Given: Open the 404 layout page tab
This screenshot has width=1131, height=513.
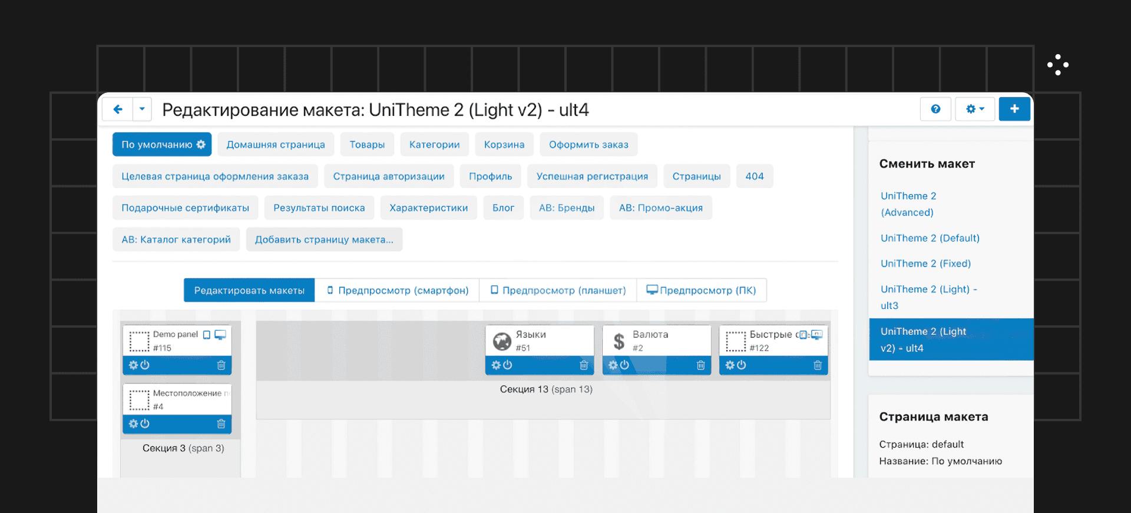Looking at the screenshot, I should (x=755, y=176).
